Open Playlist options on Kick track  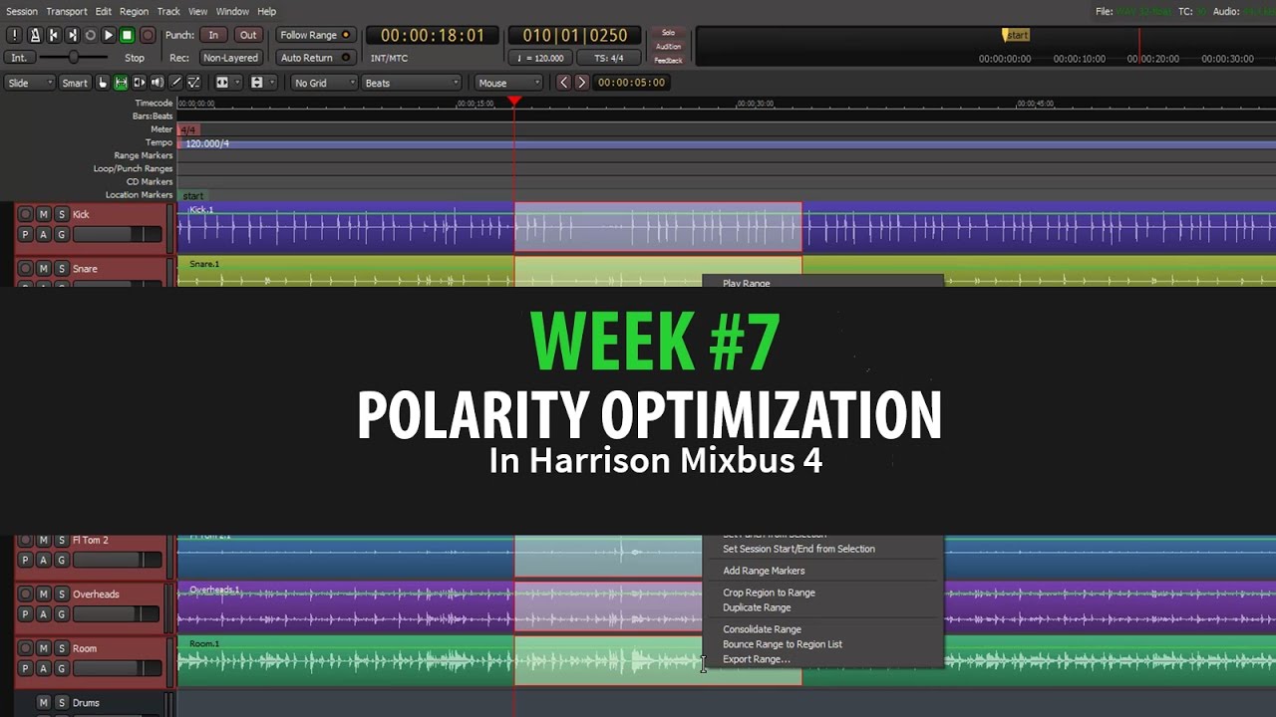26,234
